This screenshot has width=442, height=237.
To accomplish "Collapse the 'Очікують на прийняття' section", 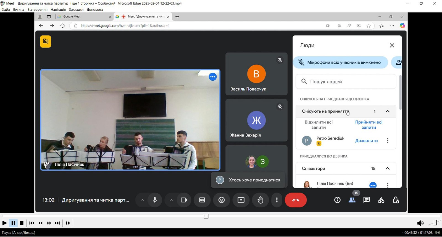I will click(x=388, y=111).
